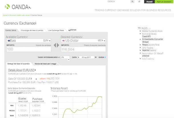
Task: Open Embeddable Converter Widget link
Action: click(x=153, y=41)
